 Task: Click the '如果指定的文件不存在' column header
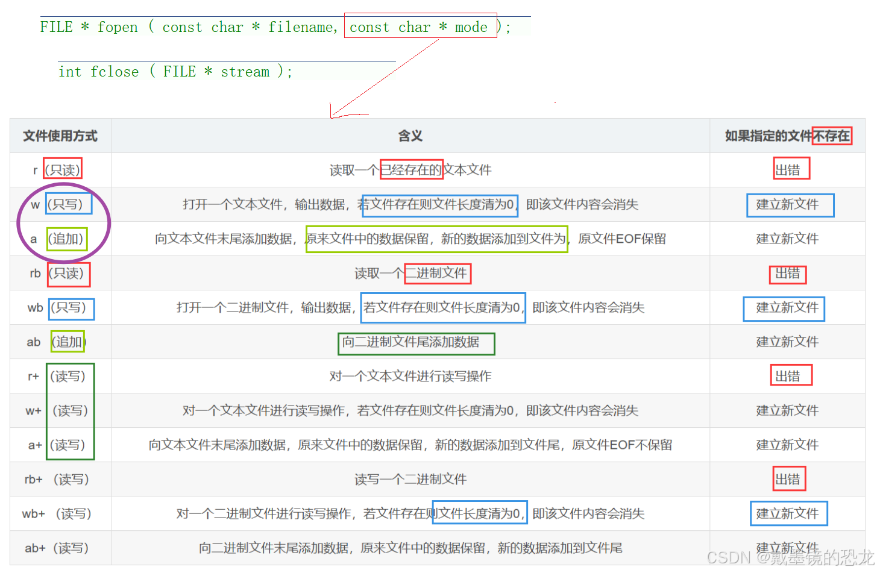[x=787, y=136]
